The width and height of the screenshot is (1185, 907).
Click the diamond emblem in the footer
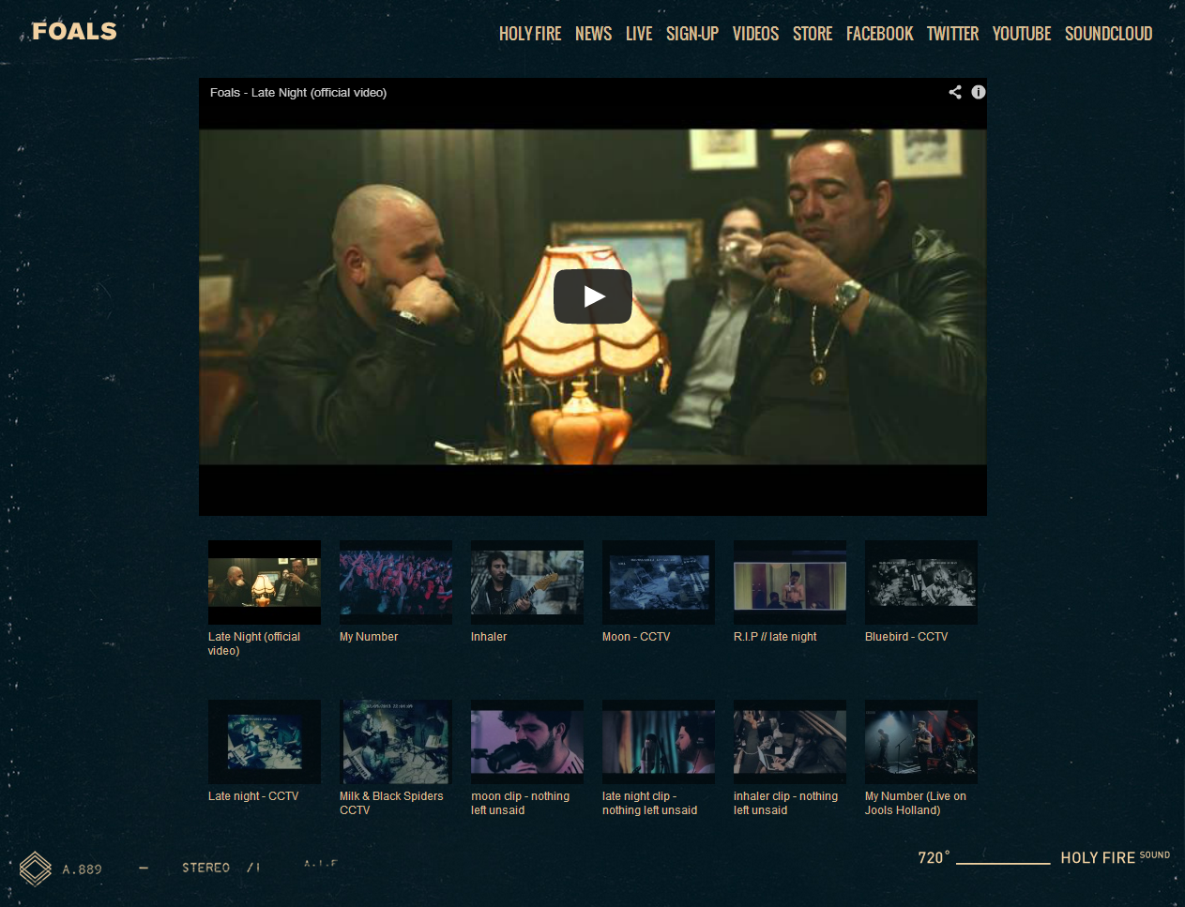pos(36,869)
